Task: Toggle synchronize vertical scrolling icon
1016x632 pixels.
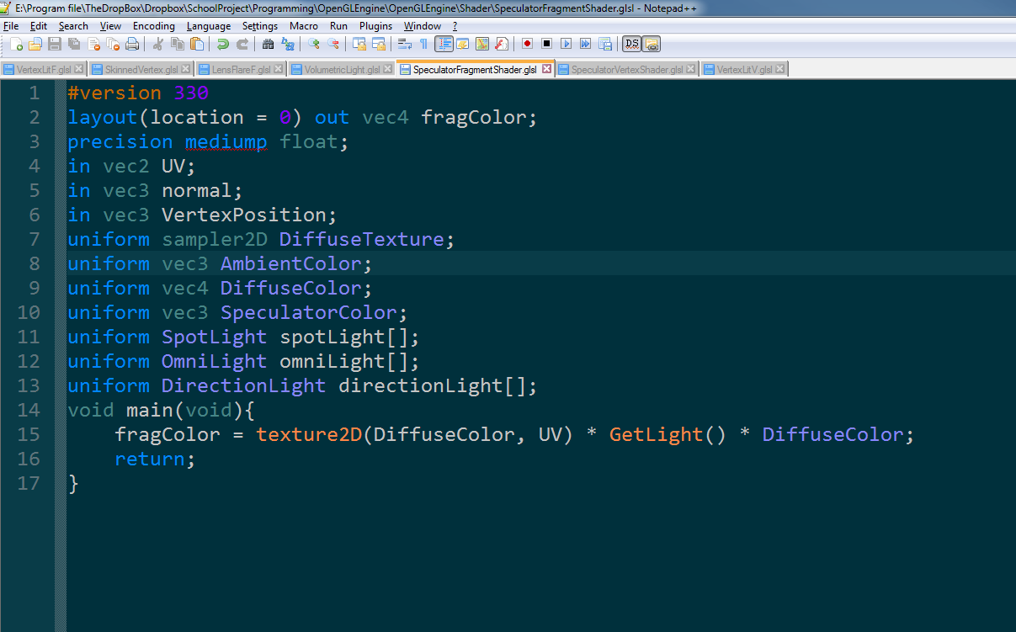Action: pyautogui.click(x=359, y=44)
